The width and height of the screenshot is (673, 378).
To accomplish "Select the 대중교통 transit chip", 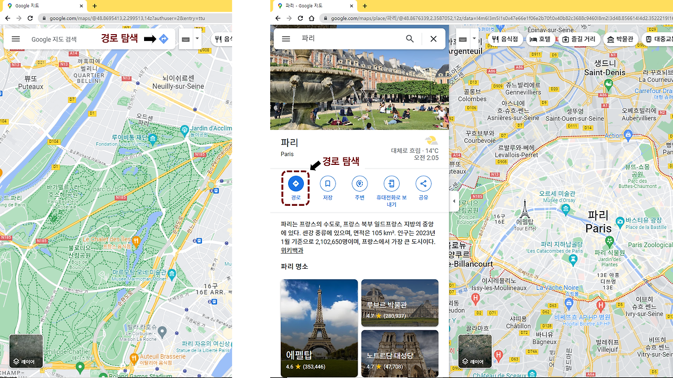I will [657, 39].
